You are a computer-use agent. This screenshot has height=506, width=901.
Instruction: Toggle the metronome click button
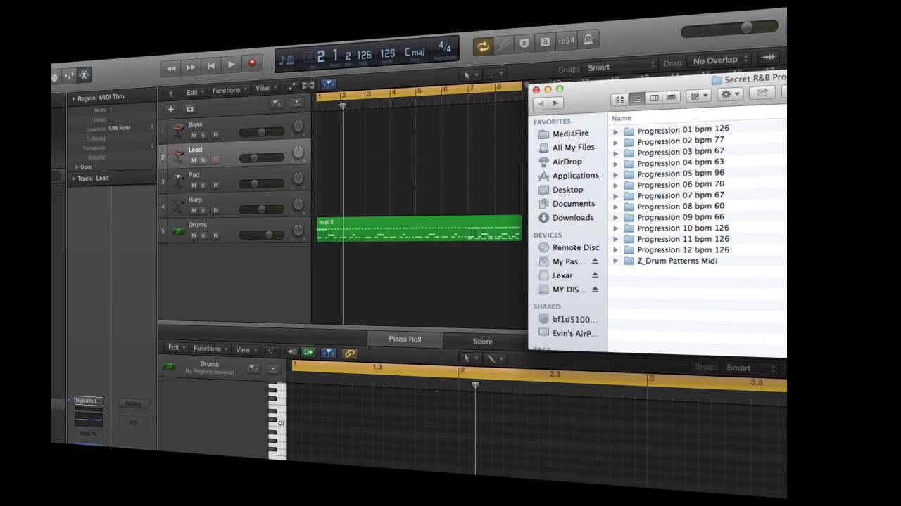[588, 39]
